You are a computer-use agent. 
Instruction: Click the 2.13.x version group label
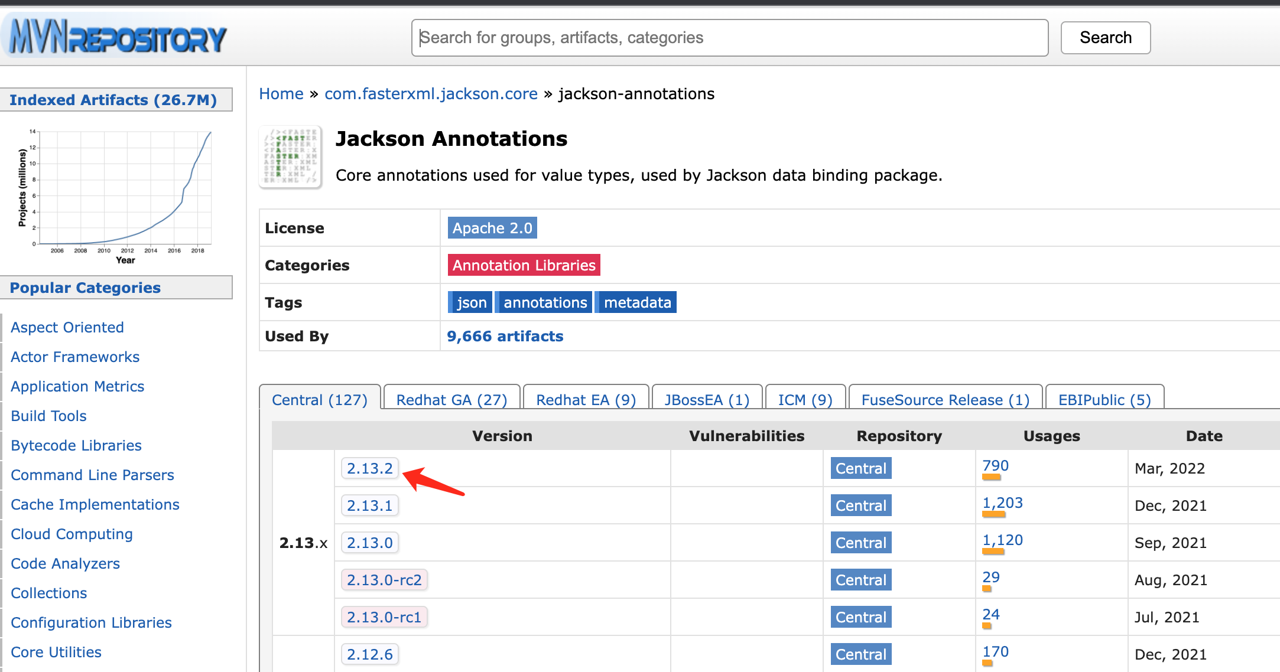pos(303,543)
